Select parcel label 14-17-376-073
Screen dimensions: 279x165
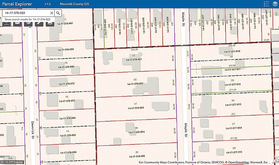coord(67,101)
